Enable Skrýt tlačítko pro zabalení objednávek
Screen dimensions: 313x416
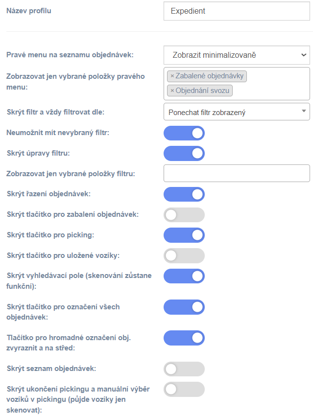click(184, 215)
